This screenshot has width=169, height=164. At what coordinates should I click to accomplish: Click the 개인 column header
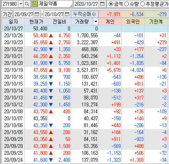pos(110,22)
